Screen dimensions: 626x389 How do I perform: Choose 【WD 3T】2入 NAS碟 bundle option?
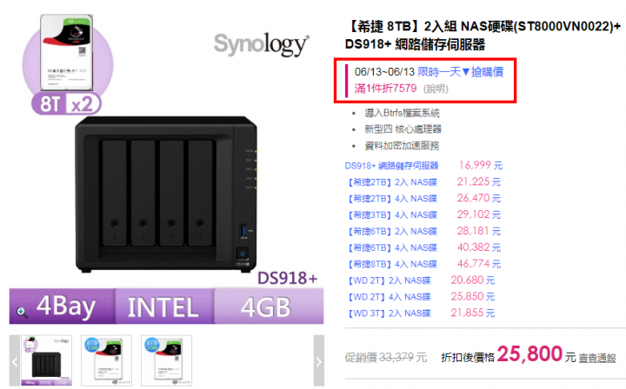390,313
